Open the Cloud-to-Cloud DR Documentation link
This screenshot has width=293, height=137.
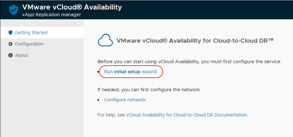click(187, 115)
